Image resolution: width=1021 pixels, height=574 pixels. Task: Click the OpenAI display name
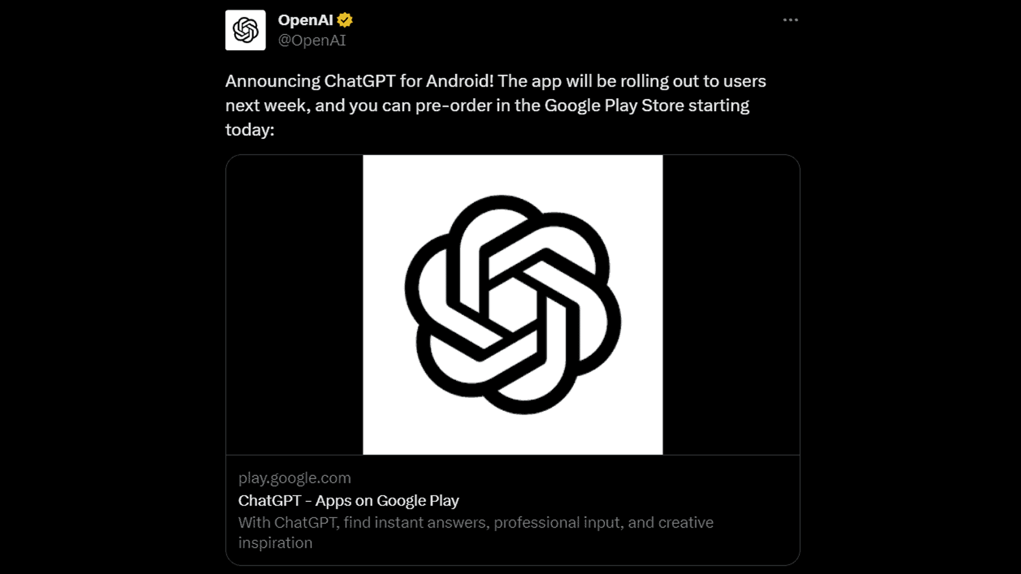pos(306,20)
